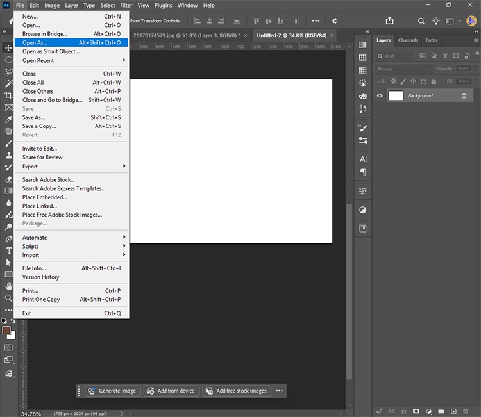Open the Paragraph panel icon

point(363,172)
